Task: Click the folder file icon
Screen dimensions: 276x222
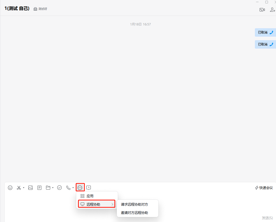Action: click(x=48, y=187)
